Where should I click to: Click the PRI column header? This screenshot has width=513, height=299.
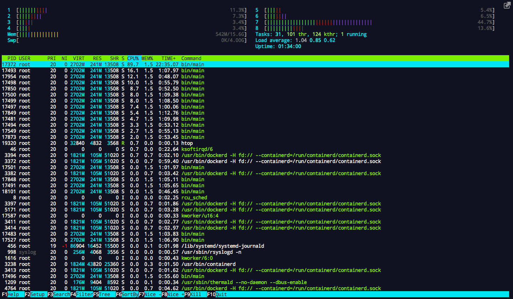point(52,58)
